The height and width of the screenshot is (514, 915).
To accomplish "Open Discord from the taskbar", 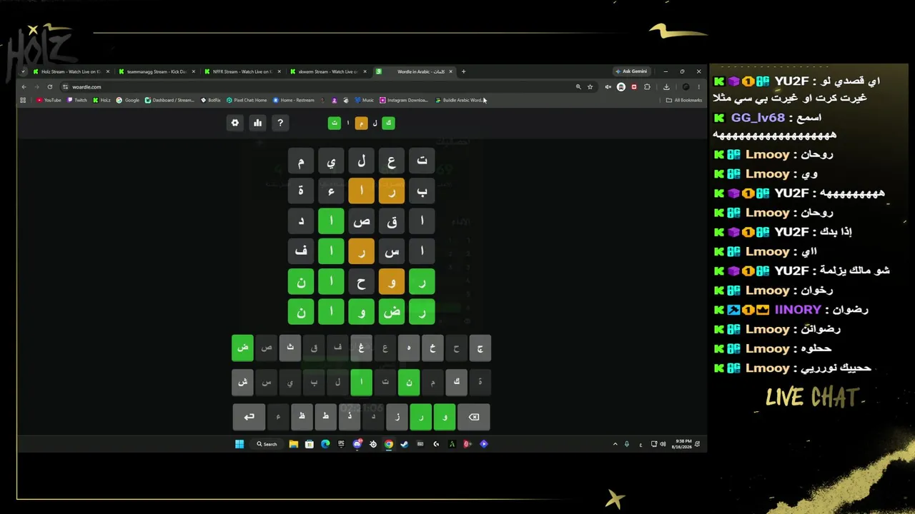I will (357, 444).
